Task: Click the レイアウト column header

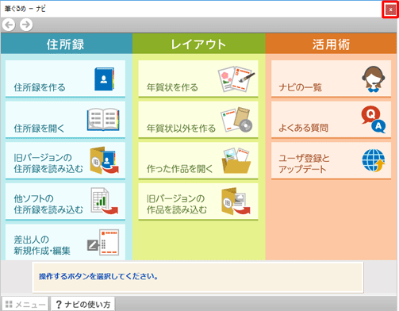Action: pos(199,44)
